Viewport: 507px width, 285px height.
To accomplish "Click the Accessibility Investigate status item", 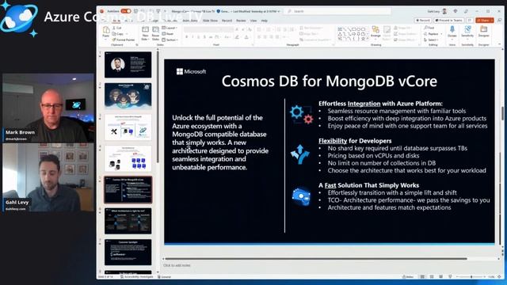I will coord(137,277).
